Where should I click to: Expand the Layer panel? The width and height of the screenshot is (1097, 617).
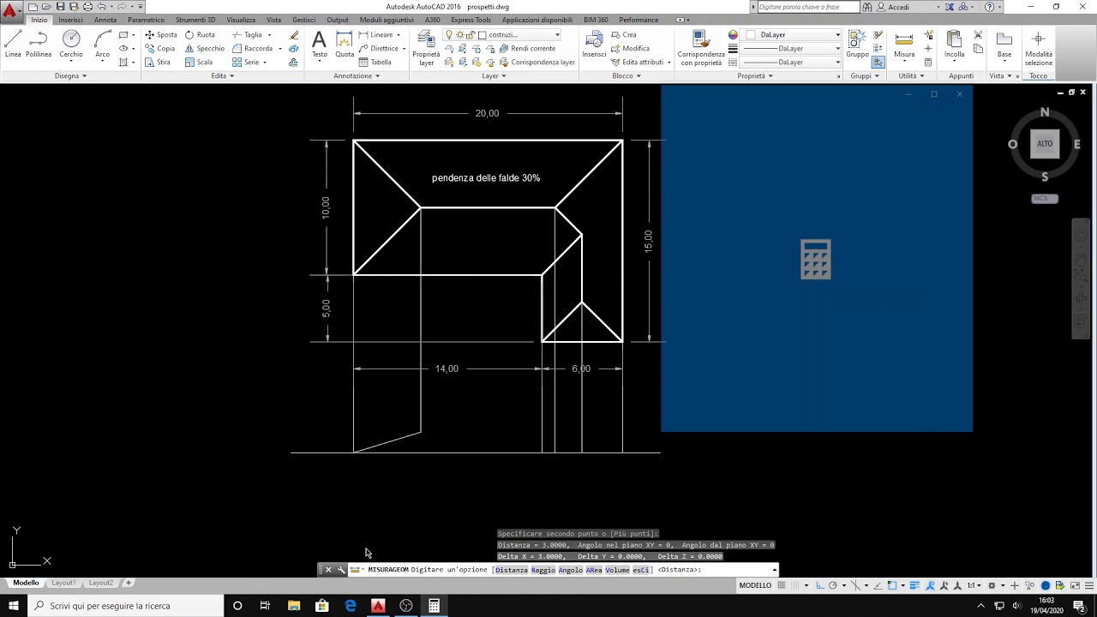pos(494,75)
